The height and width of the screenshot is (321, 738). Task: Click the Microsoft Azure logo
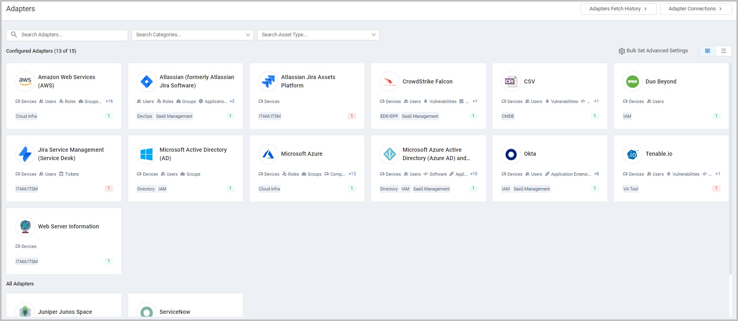coord(268,154)
